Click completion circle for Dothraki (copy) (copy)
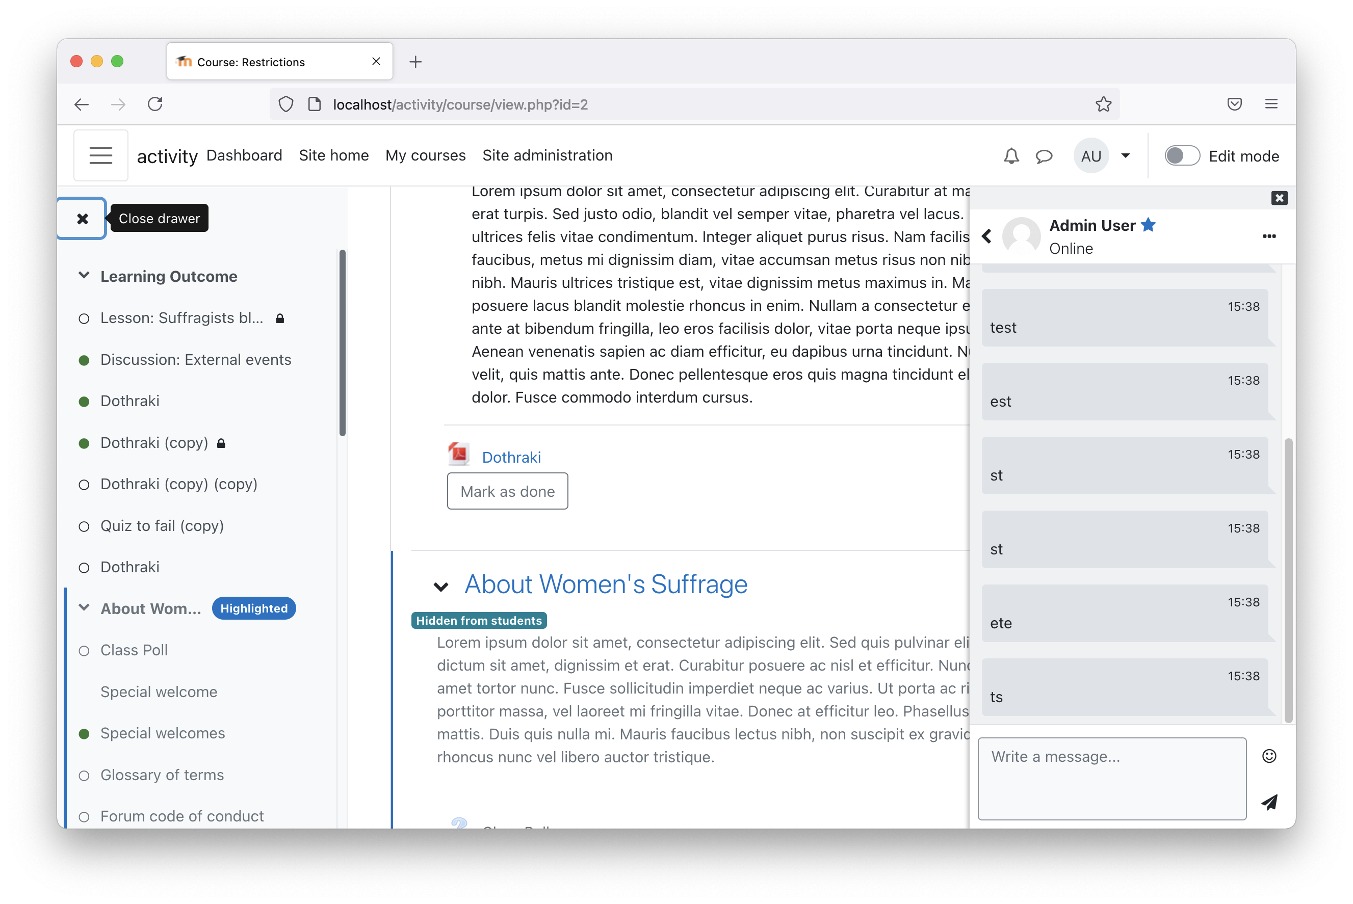Viewport: 1353px width, 904px height. (84, 485)
